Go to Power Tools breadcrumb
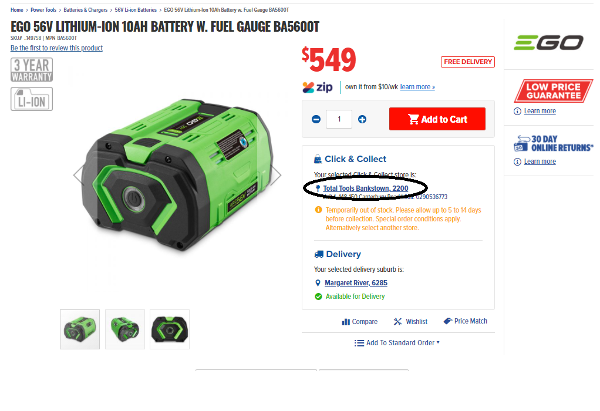The image size is (600, 411). click(x=43, y=10)
